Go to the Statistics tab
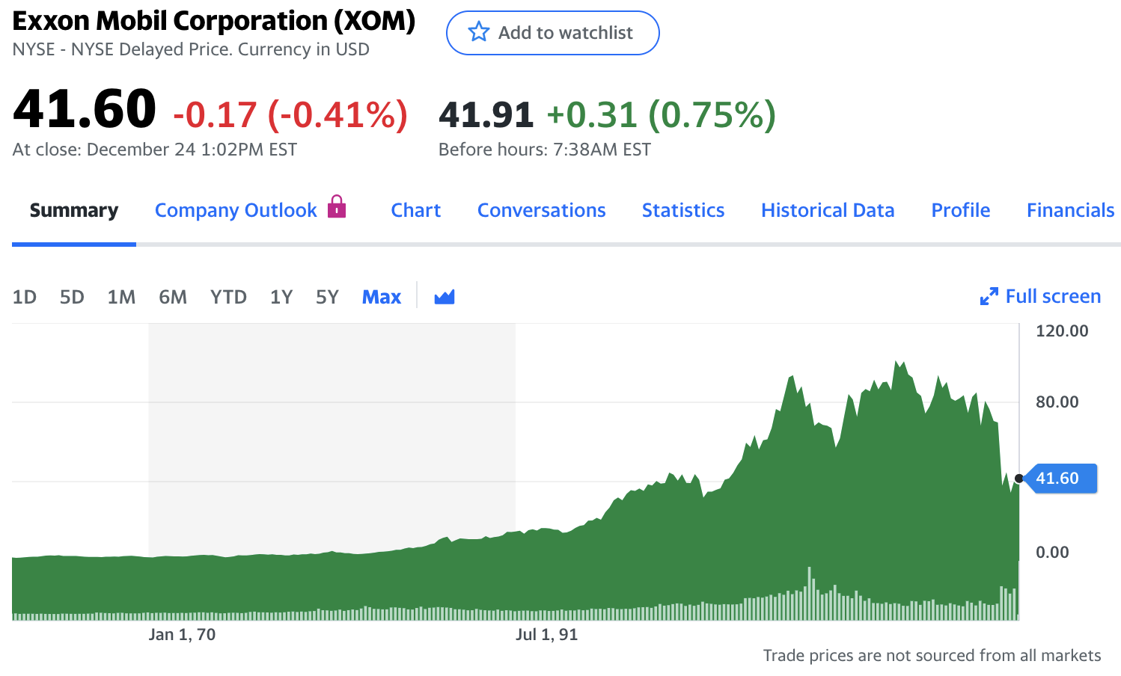Screen dimensions: 1121x676 [x=683, y=211]
